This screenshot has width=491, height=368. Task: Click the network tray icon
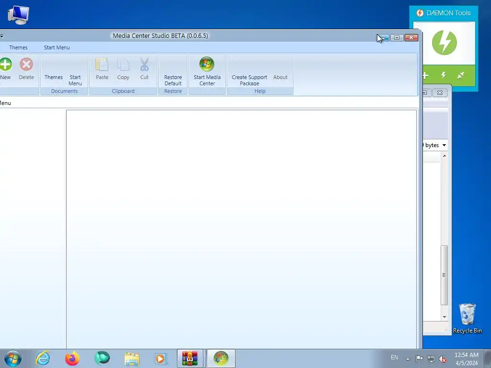431,359
